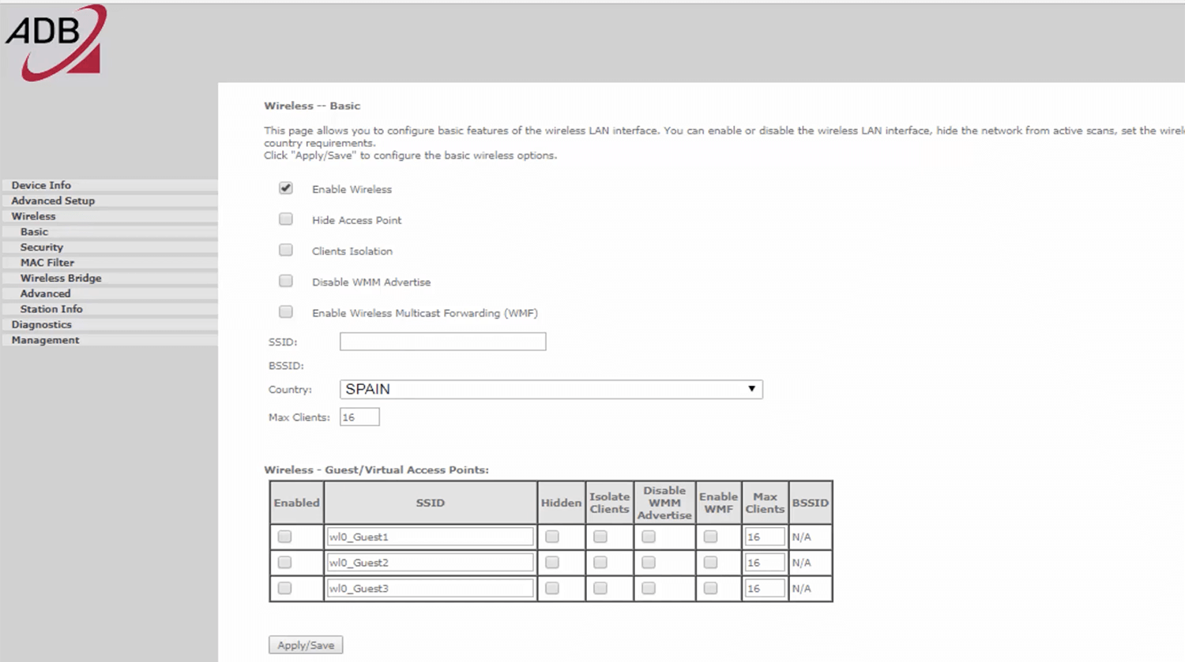
Task: Select Diagnostics in the sidebar
Action: coord(41,324)
